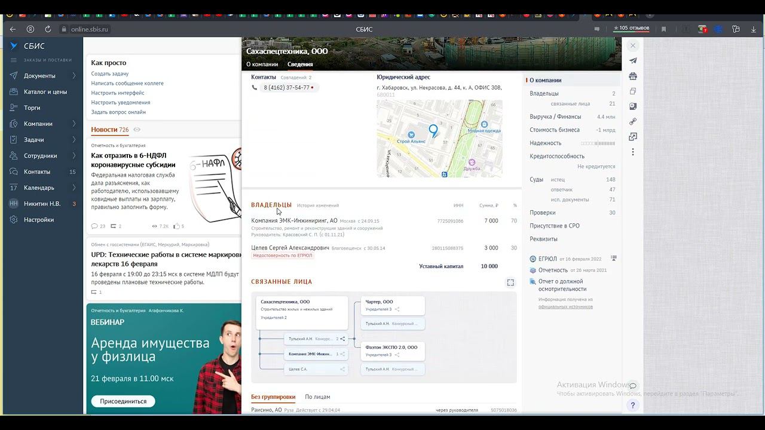Click share icon in Чартер, ООО card
Screen dimensions: 765x430
pos(397,309)
